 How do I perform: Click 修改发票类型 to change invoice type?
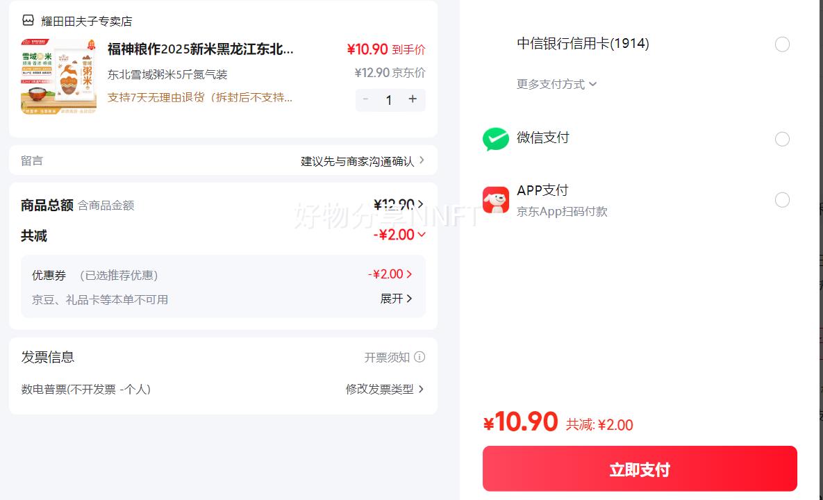pyautogui.click(x=385, y=389)
